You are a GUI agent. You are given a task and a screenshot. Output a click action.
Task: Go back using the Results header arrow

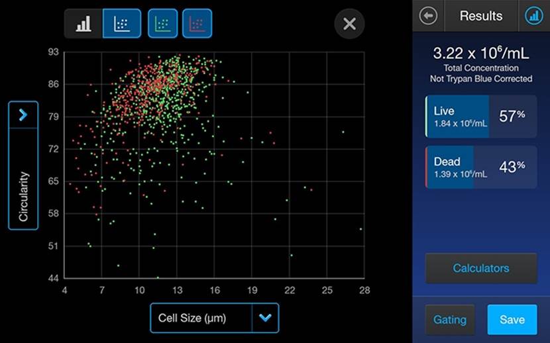pos(429,16)
